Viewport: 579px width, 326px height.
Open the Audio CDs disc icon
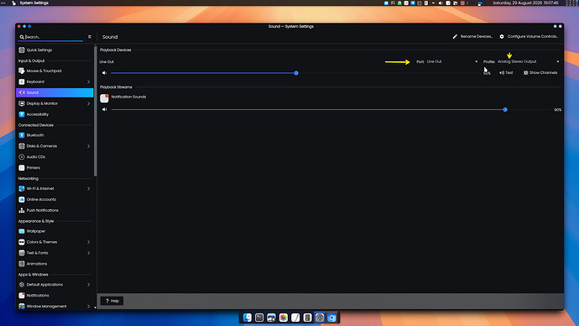[22, 157]
